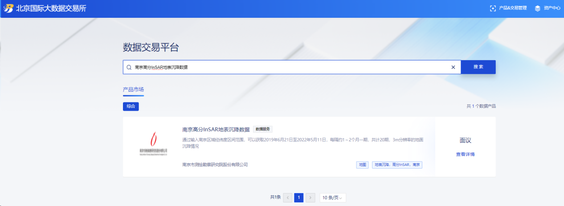The height and width of the screenshot is (206, 564).
Task: Expand the 10 条/页 page size dropdown
Action: pyautogui.click(x=333, y=198)
